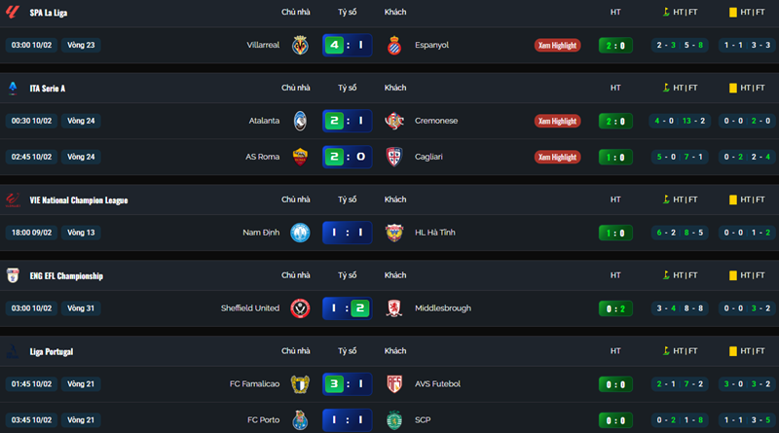The image size is (779, 433).
Task: Click the Nam Định team logo
Action: coord(300,233)
